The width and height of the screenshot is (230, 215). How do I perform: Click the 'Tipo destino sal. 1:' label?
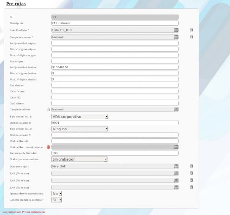tap(21, 117)
